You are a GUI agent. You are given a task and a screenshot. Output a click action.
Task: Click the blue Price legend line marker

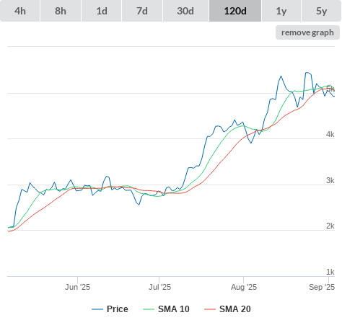[x=97, y=309]
